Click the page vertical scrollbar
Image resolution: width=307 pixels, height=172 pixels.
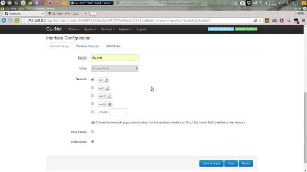[305, 127]
